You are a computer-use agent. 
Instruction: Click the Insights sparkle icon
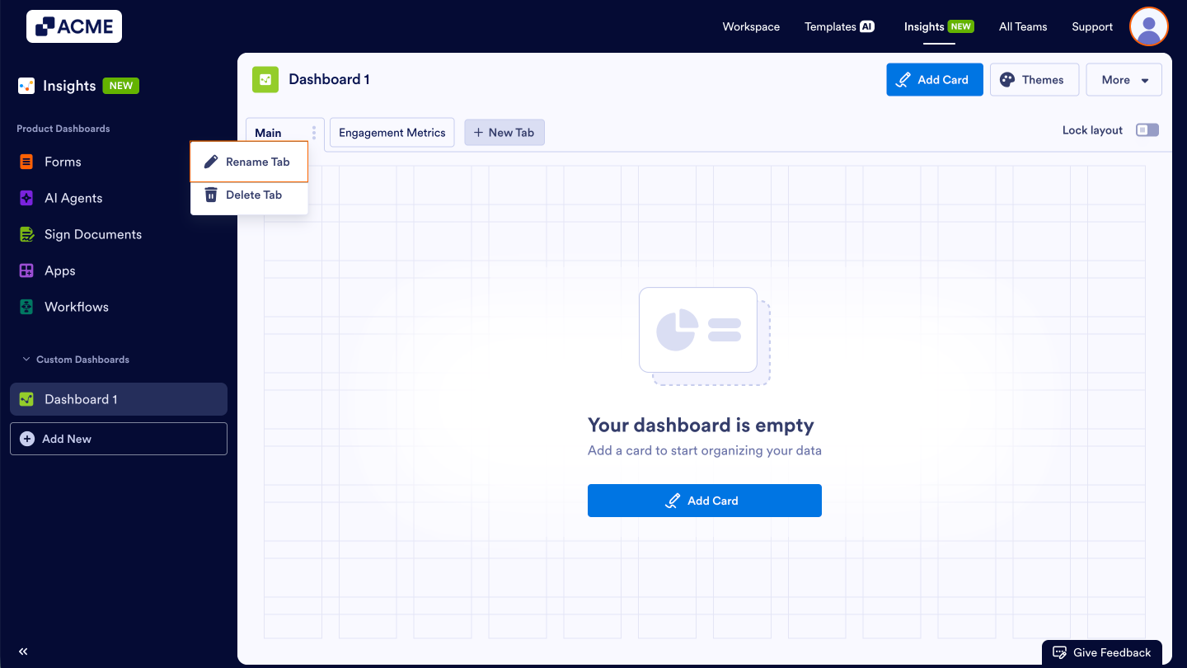click(26, 85)
